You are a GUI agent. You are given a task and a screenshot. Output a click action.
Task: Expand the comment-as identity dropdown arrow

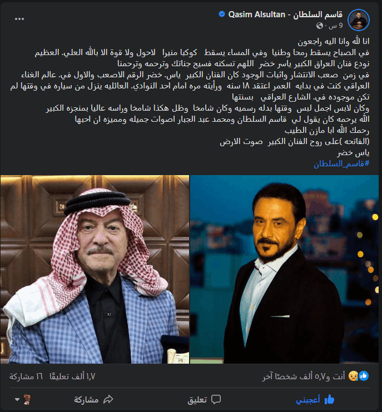tap(17, 399)
